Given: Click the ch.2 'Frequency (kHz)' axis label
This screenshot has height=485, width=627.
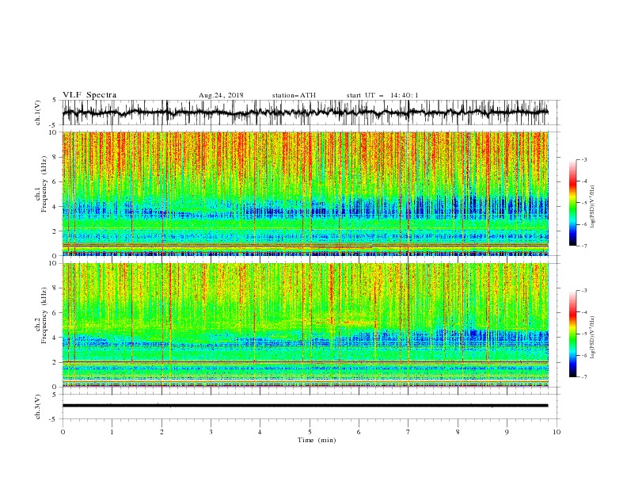Looking at the screenshot, I should click(44, 315).
